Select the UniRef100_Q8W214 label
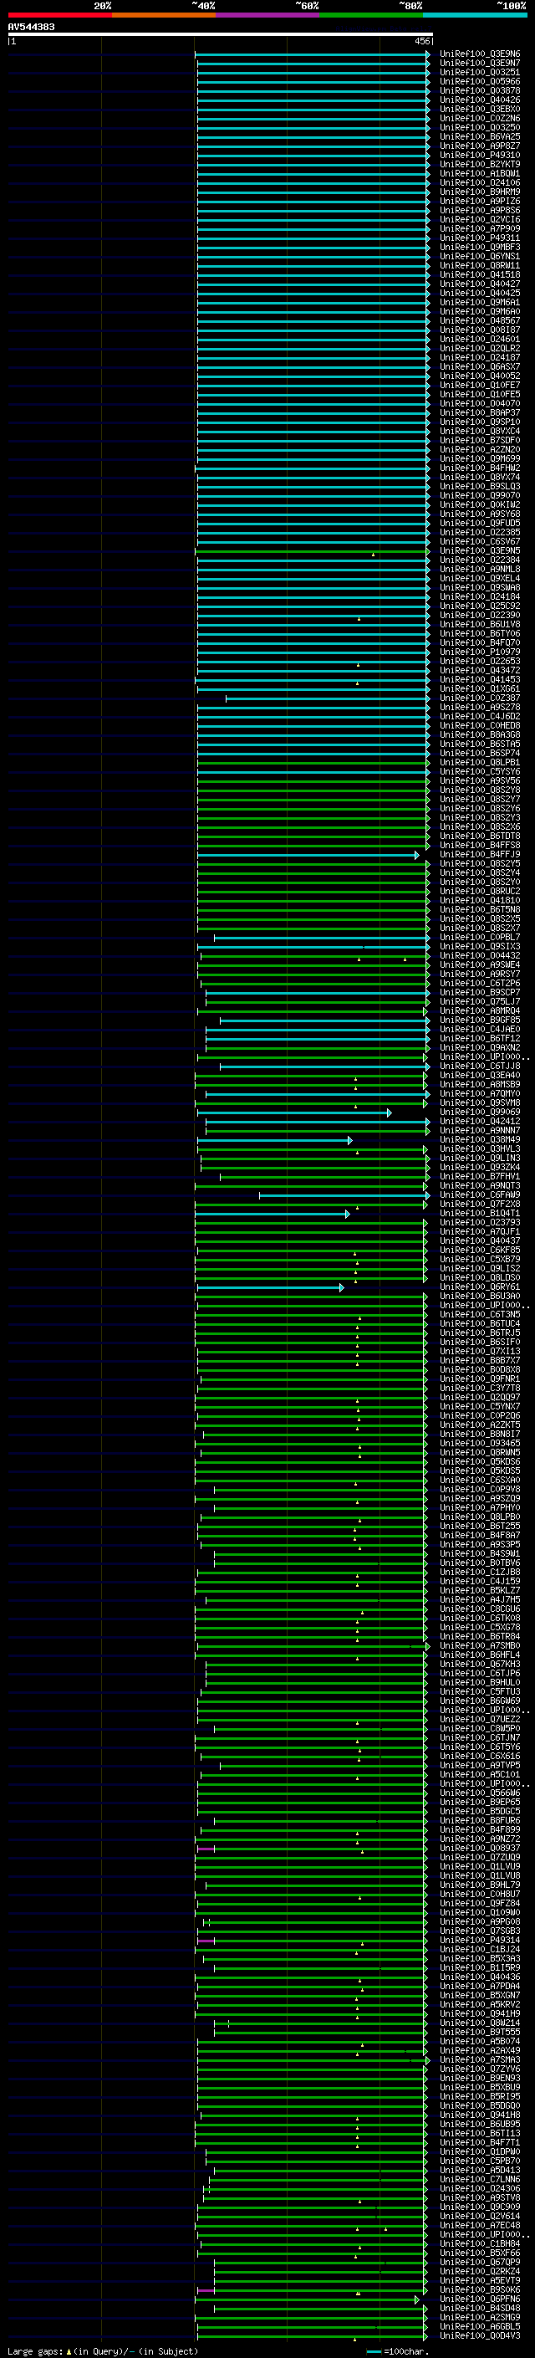 [x=479, y=2023]
